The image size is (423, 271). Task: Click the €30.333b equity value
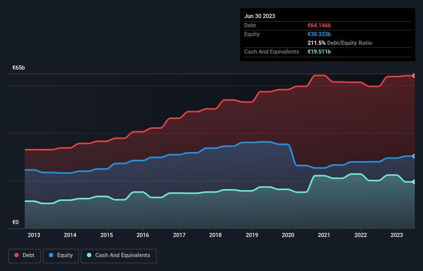tap(319, 34)
